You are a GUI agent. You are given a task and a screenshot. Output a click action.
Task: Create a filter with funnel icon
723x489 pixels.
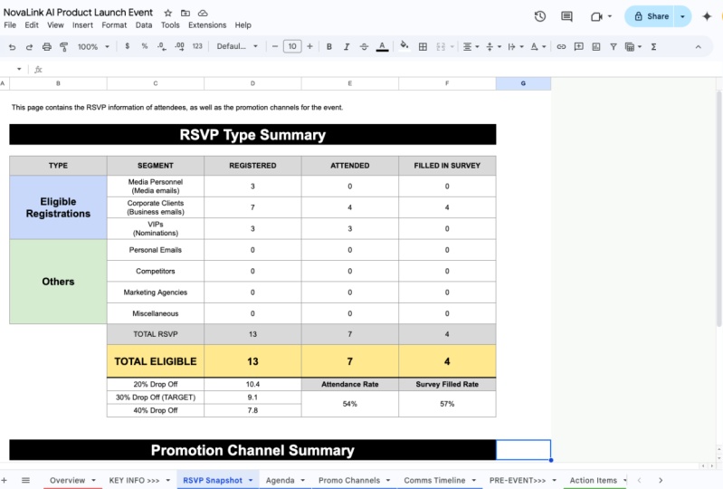[614, 46]
